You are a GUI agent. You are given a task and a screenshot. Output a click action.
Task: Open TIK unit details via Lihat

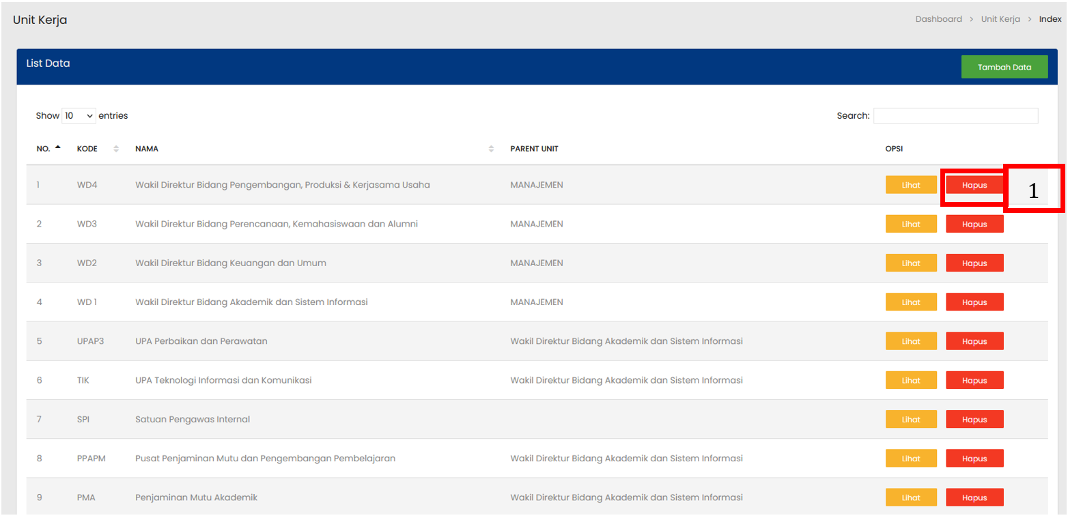910,380
